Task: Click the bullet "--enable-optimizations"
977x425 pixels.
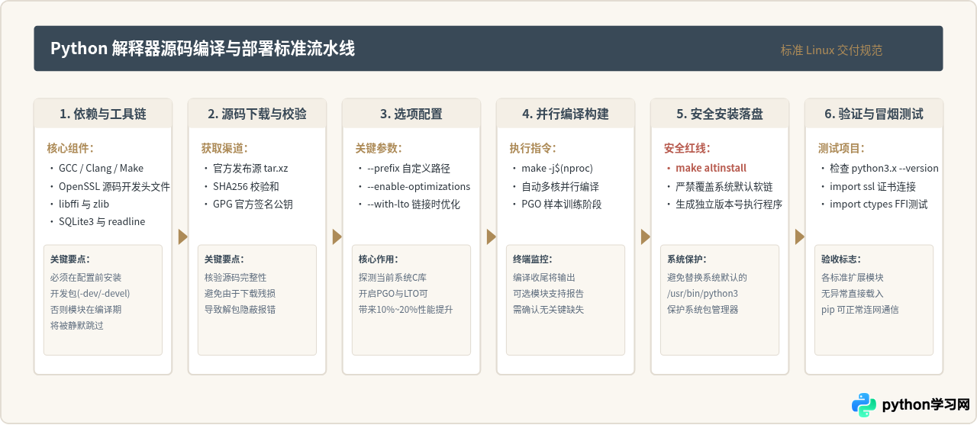Action: (419, 186)
